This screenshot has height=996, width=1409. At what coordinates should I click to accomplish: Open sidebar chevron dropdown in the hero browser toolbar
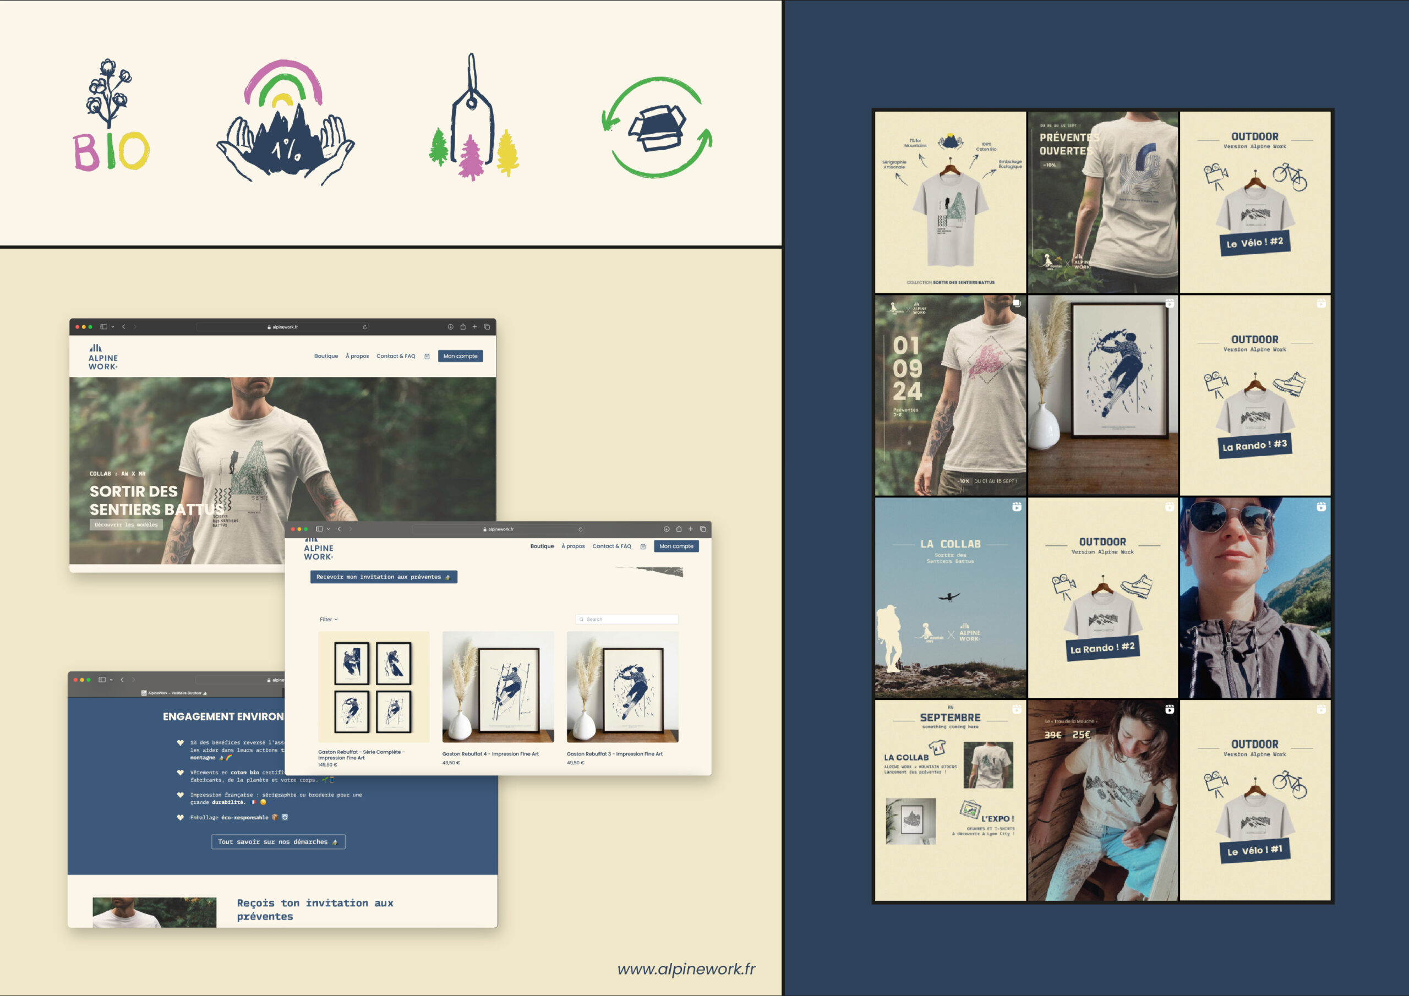pyautogui.click(x=113, y=327)
